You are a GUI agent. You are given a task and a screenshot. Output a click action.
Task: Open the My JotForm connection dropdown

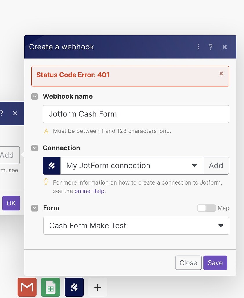tap(194, 165)
